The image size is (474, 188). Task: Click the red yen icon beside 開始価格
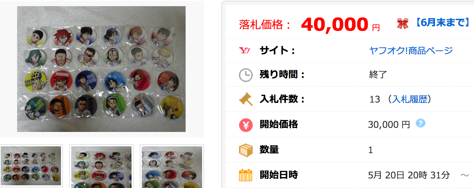click(x=246, y=124)
